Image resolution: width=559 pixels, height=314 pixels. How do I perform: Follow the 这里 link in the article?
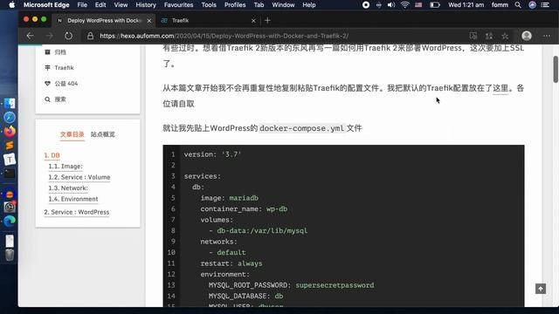(500, 88)
